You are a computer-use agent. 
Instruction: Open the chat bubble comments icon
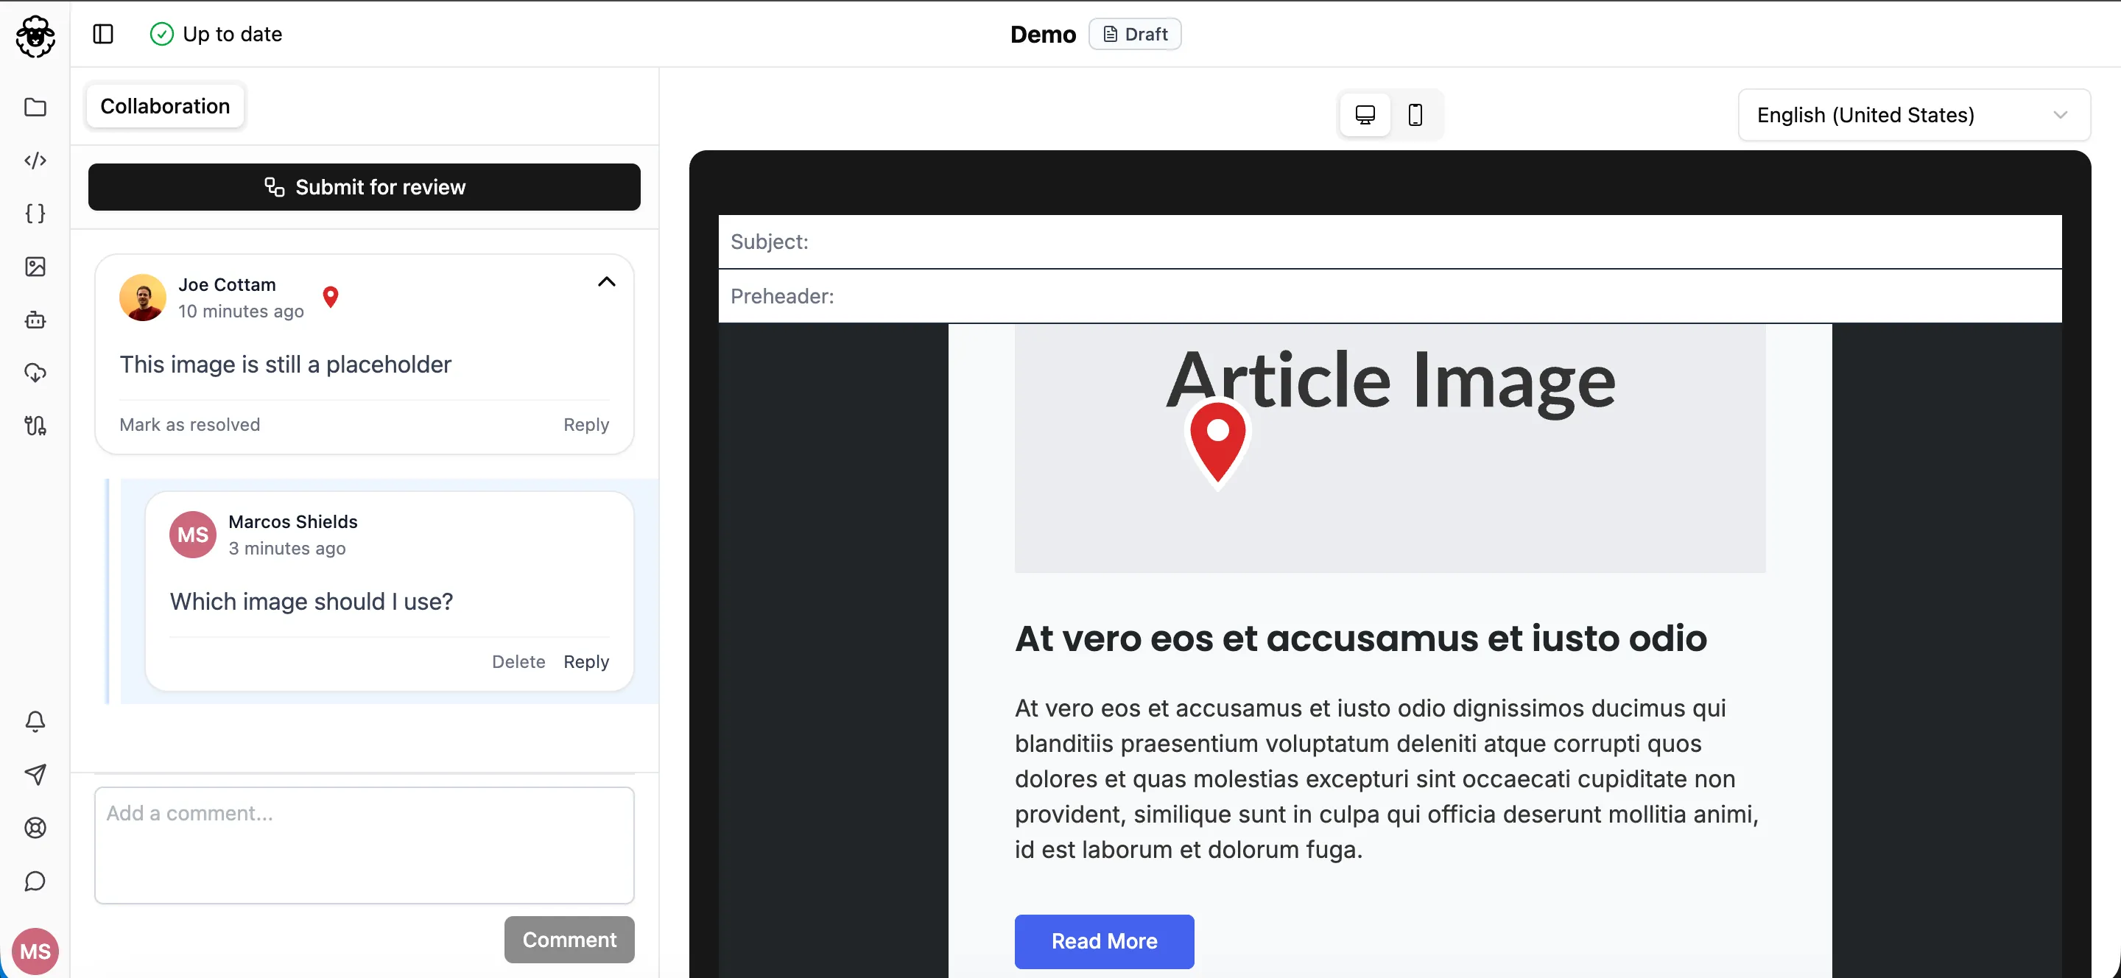click(x=35, y=881)
